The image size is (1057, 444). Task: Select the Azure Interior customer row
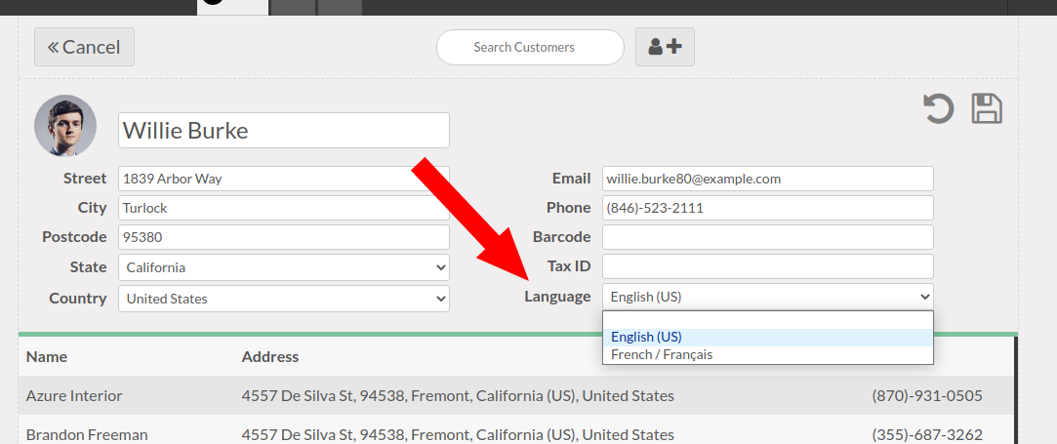[x=516, y=395]
